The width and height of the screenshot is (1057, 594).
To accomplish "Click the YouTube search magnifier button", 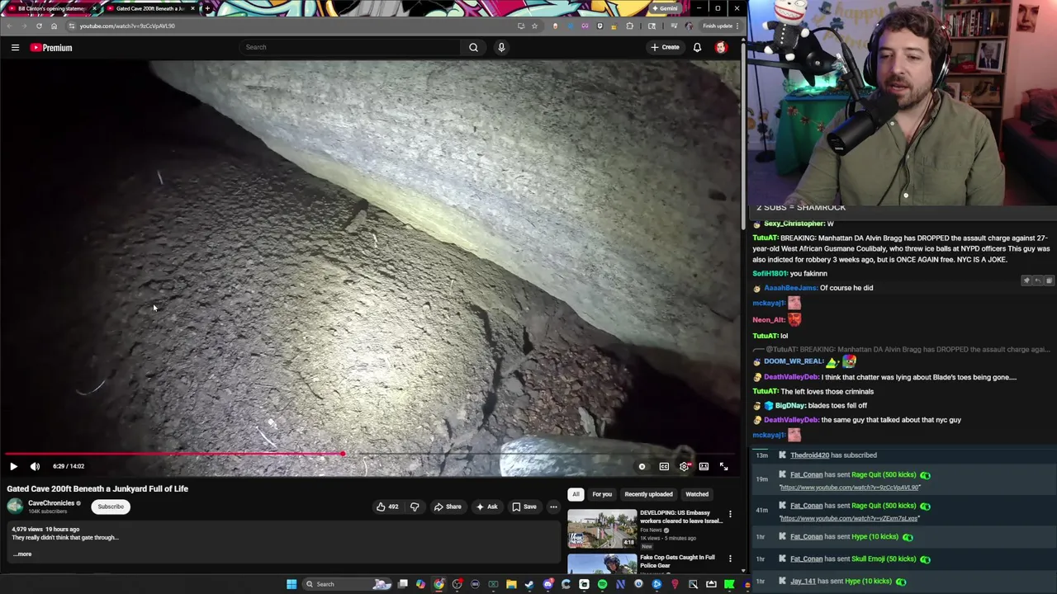I will [473, 47].
